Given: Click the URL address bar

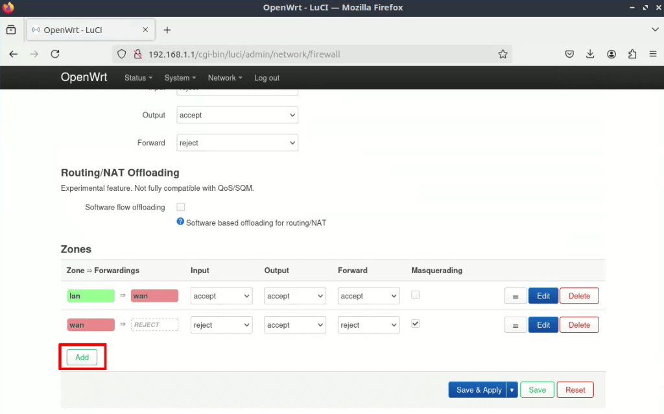Looking at the screenshot, I should pos(313,55).
